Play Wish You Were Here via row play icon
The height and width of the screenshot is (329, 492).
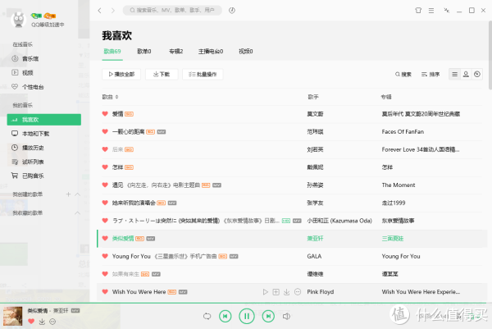[x=266, y=292]
